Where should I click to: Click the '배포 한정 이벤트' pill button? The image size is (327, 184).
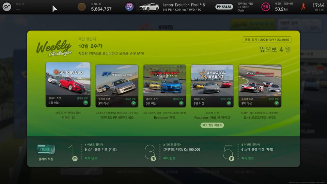pos(212,125)
